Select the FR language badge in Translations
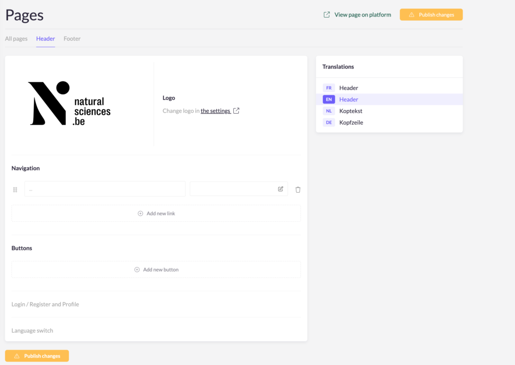Screen dimensions: 515x365 coord(328,88)
